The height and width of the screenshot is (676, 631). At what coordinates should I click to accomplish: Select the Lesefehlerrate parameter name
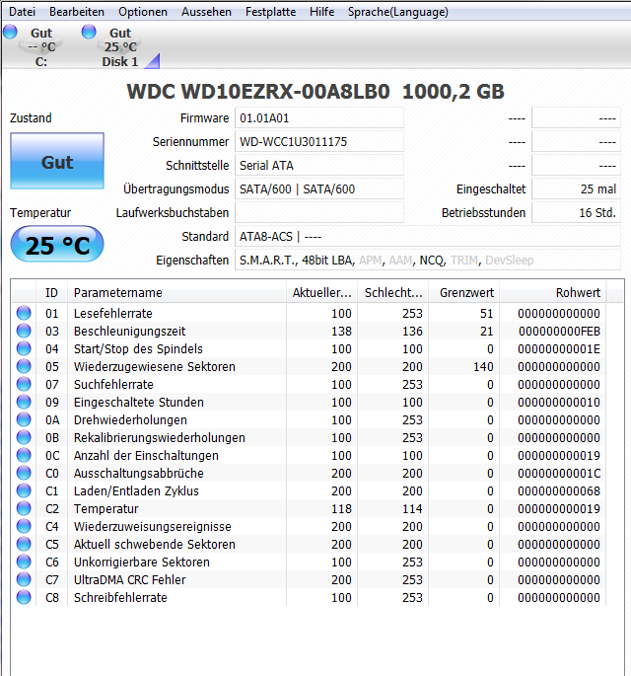pyautogui.click(x=112, y=314)
